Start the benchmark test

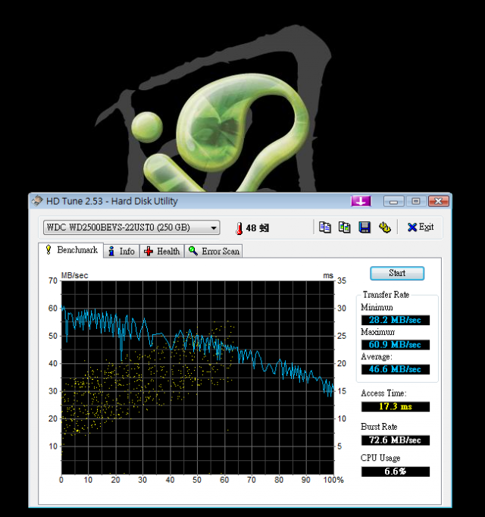click(x=397, y=273)
